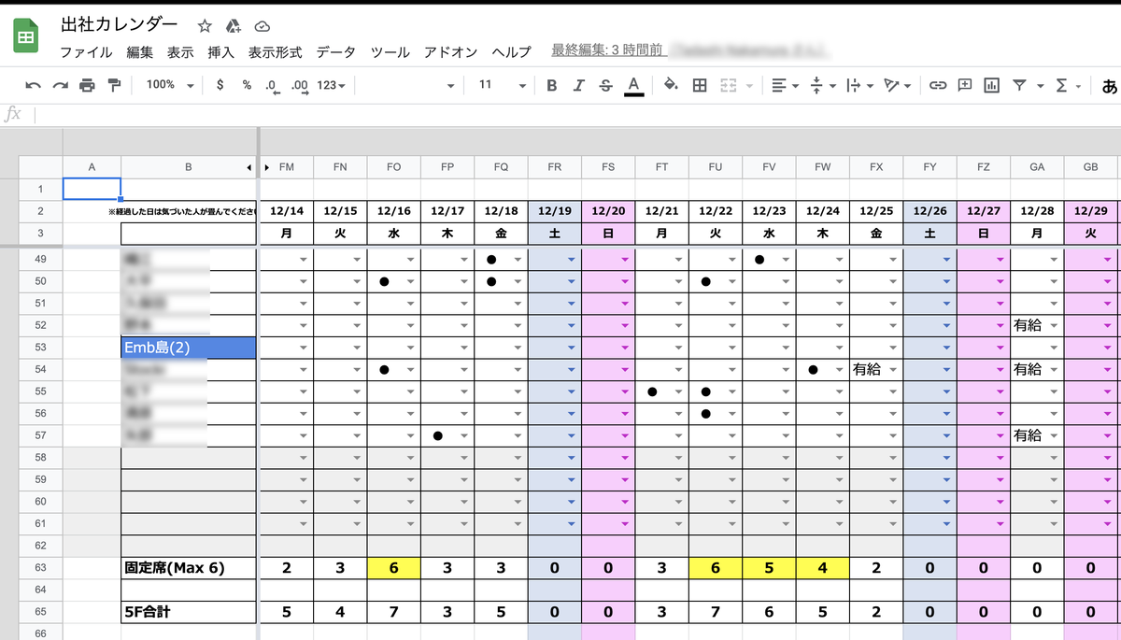Star the 出社カレンダー spreadsheet
The width and height of the screenshot is (1121, 640).
[204, 26]
